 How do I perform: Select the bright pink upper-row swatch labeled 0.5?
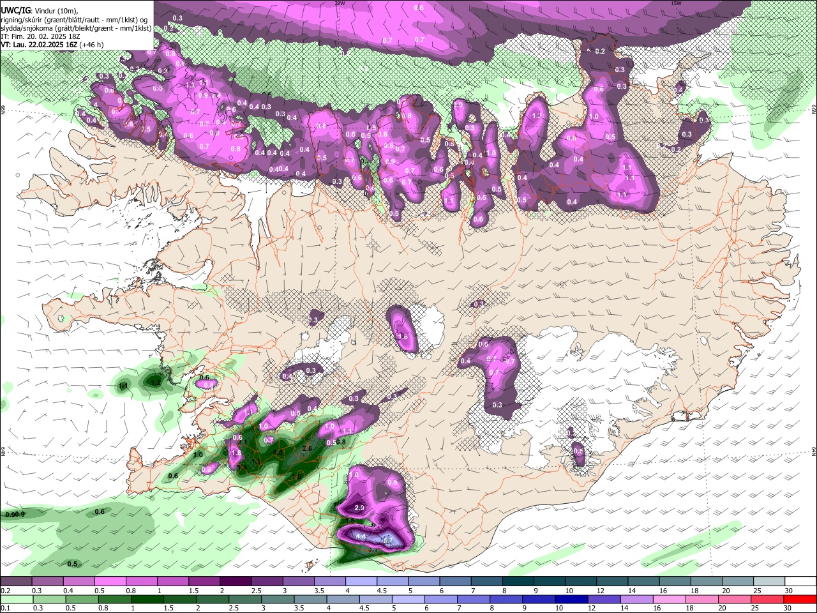[x=110, y=581]
